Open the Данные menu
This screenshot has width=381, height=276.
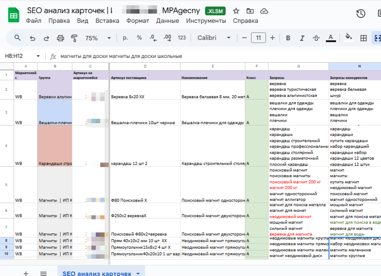167,21
